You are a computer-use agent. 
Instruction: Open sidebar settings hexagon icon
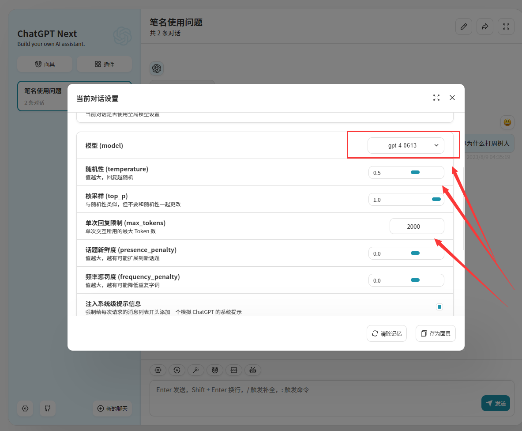(25, 408)
